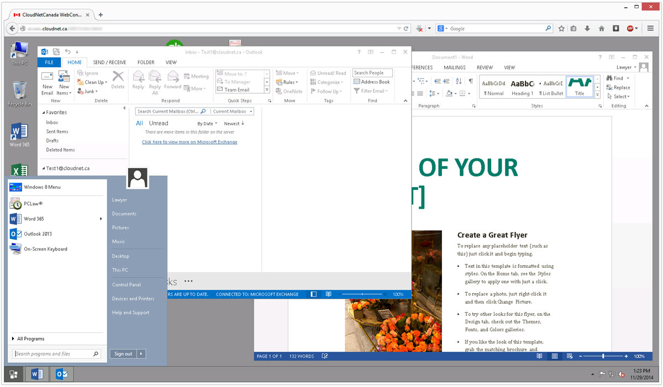Open Recycle Bin on the desktop
Image resolution: width=663 pixels, height=387 pixels.
[19, 94]
